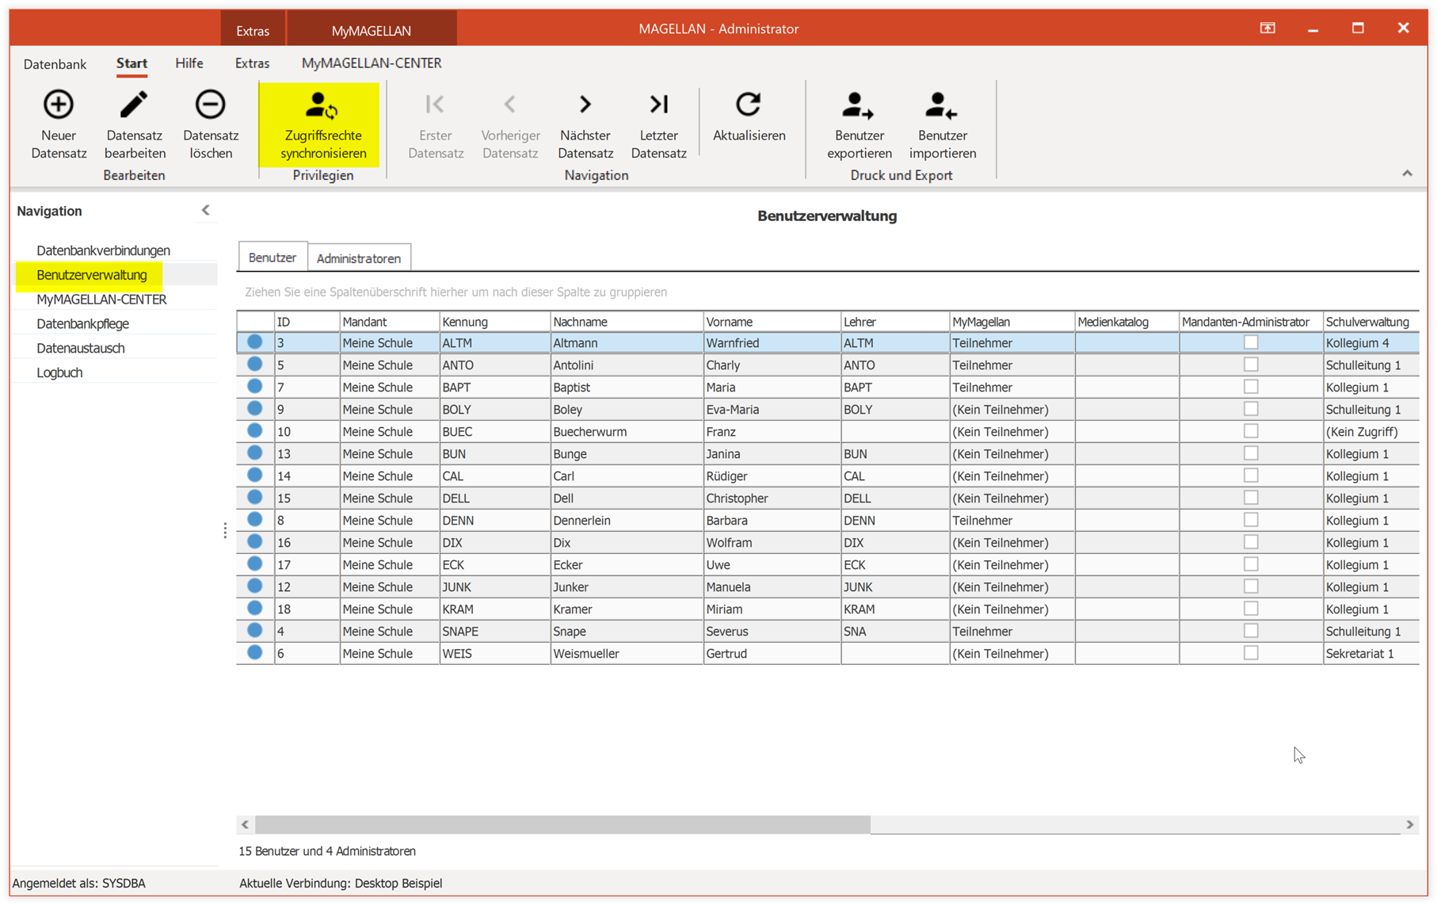Toggle Mandanten-Administrator checkbox for Altmann
Image resolution: width=1437 pixels, height=905 pixels.
click(x=1251, y=342)
